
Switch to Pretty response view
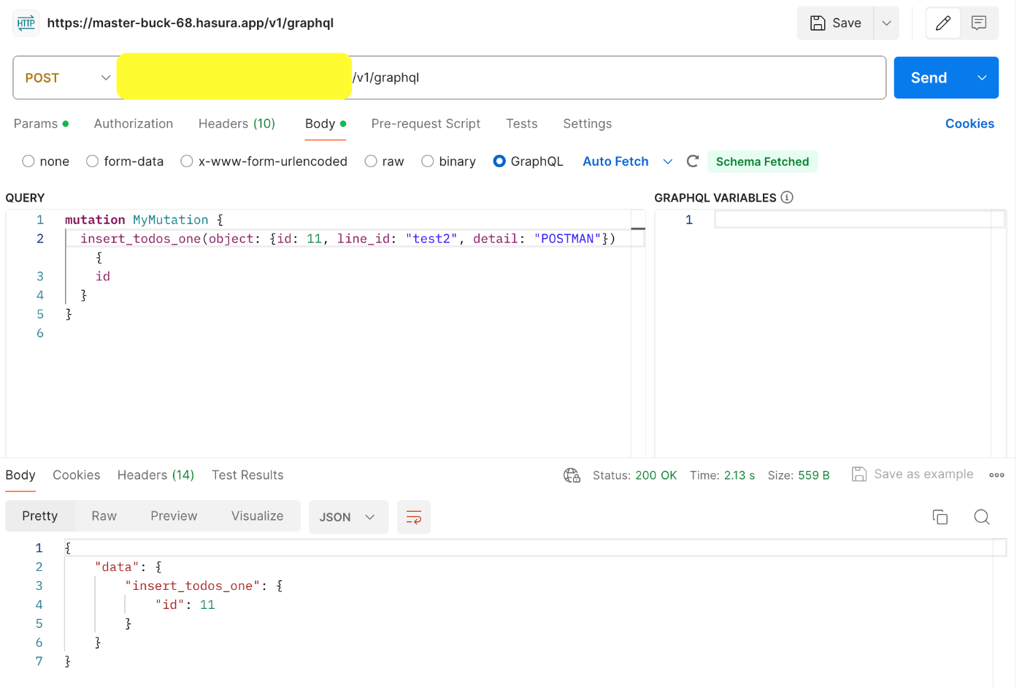tap(40, 516)
